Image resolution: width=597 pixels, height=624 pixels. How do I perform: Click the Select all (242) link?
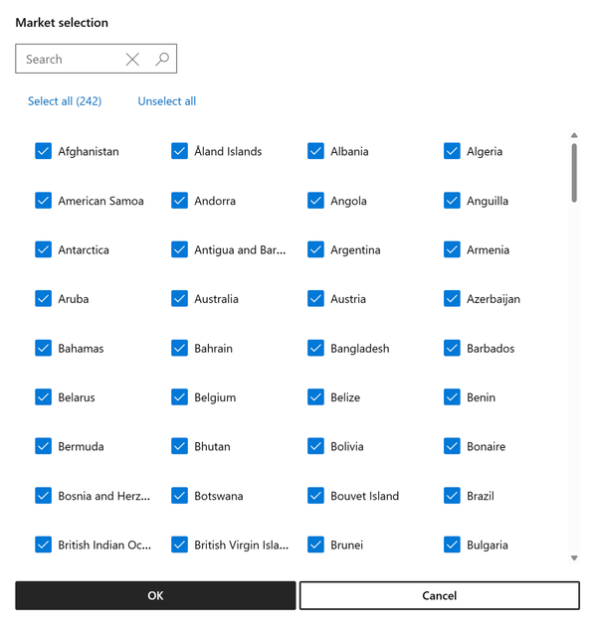pos(65,101)
